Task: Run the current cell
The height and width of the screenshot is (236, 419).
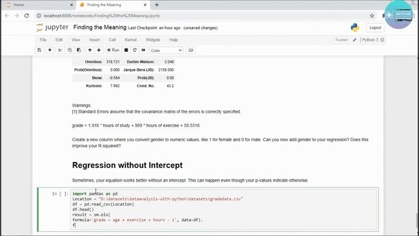Action: 113,50
